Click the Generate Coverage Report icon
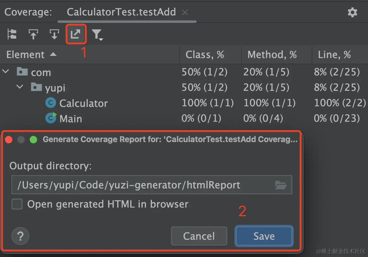 75,34
